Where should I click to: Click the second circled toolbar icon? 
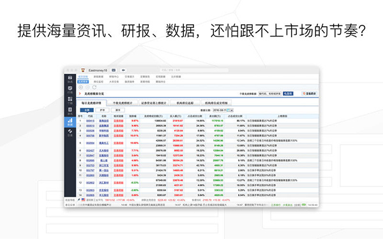[87, 87]
